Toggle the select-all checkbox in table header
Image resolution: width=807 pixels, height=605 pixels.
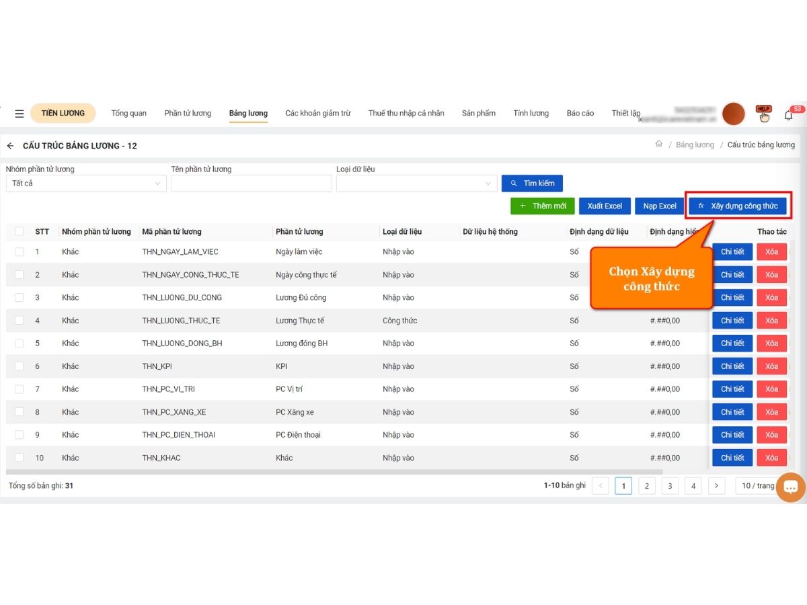[x=19, y=232]
